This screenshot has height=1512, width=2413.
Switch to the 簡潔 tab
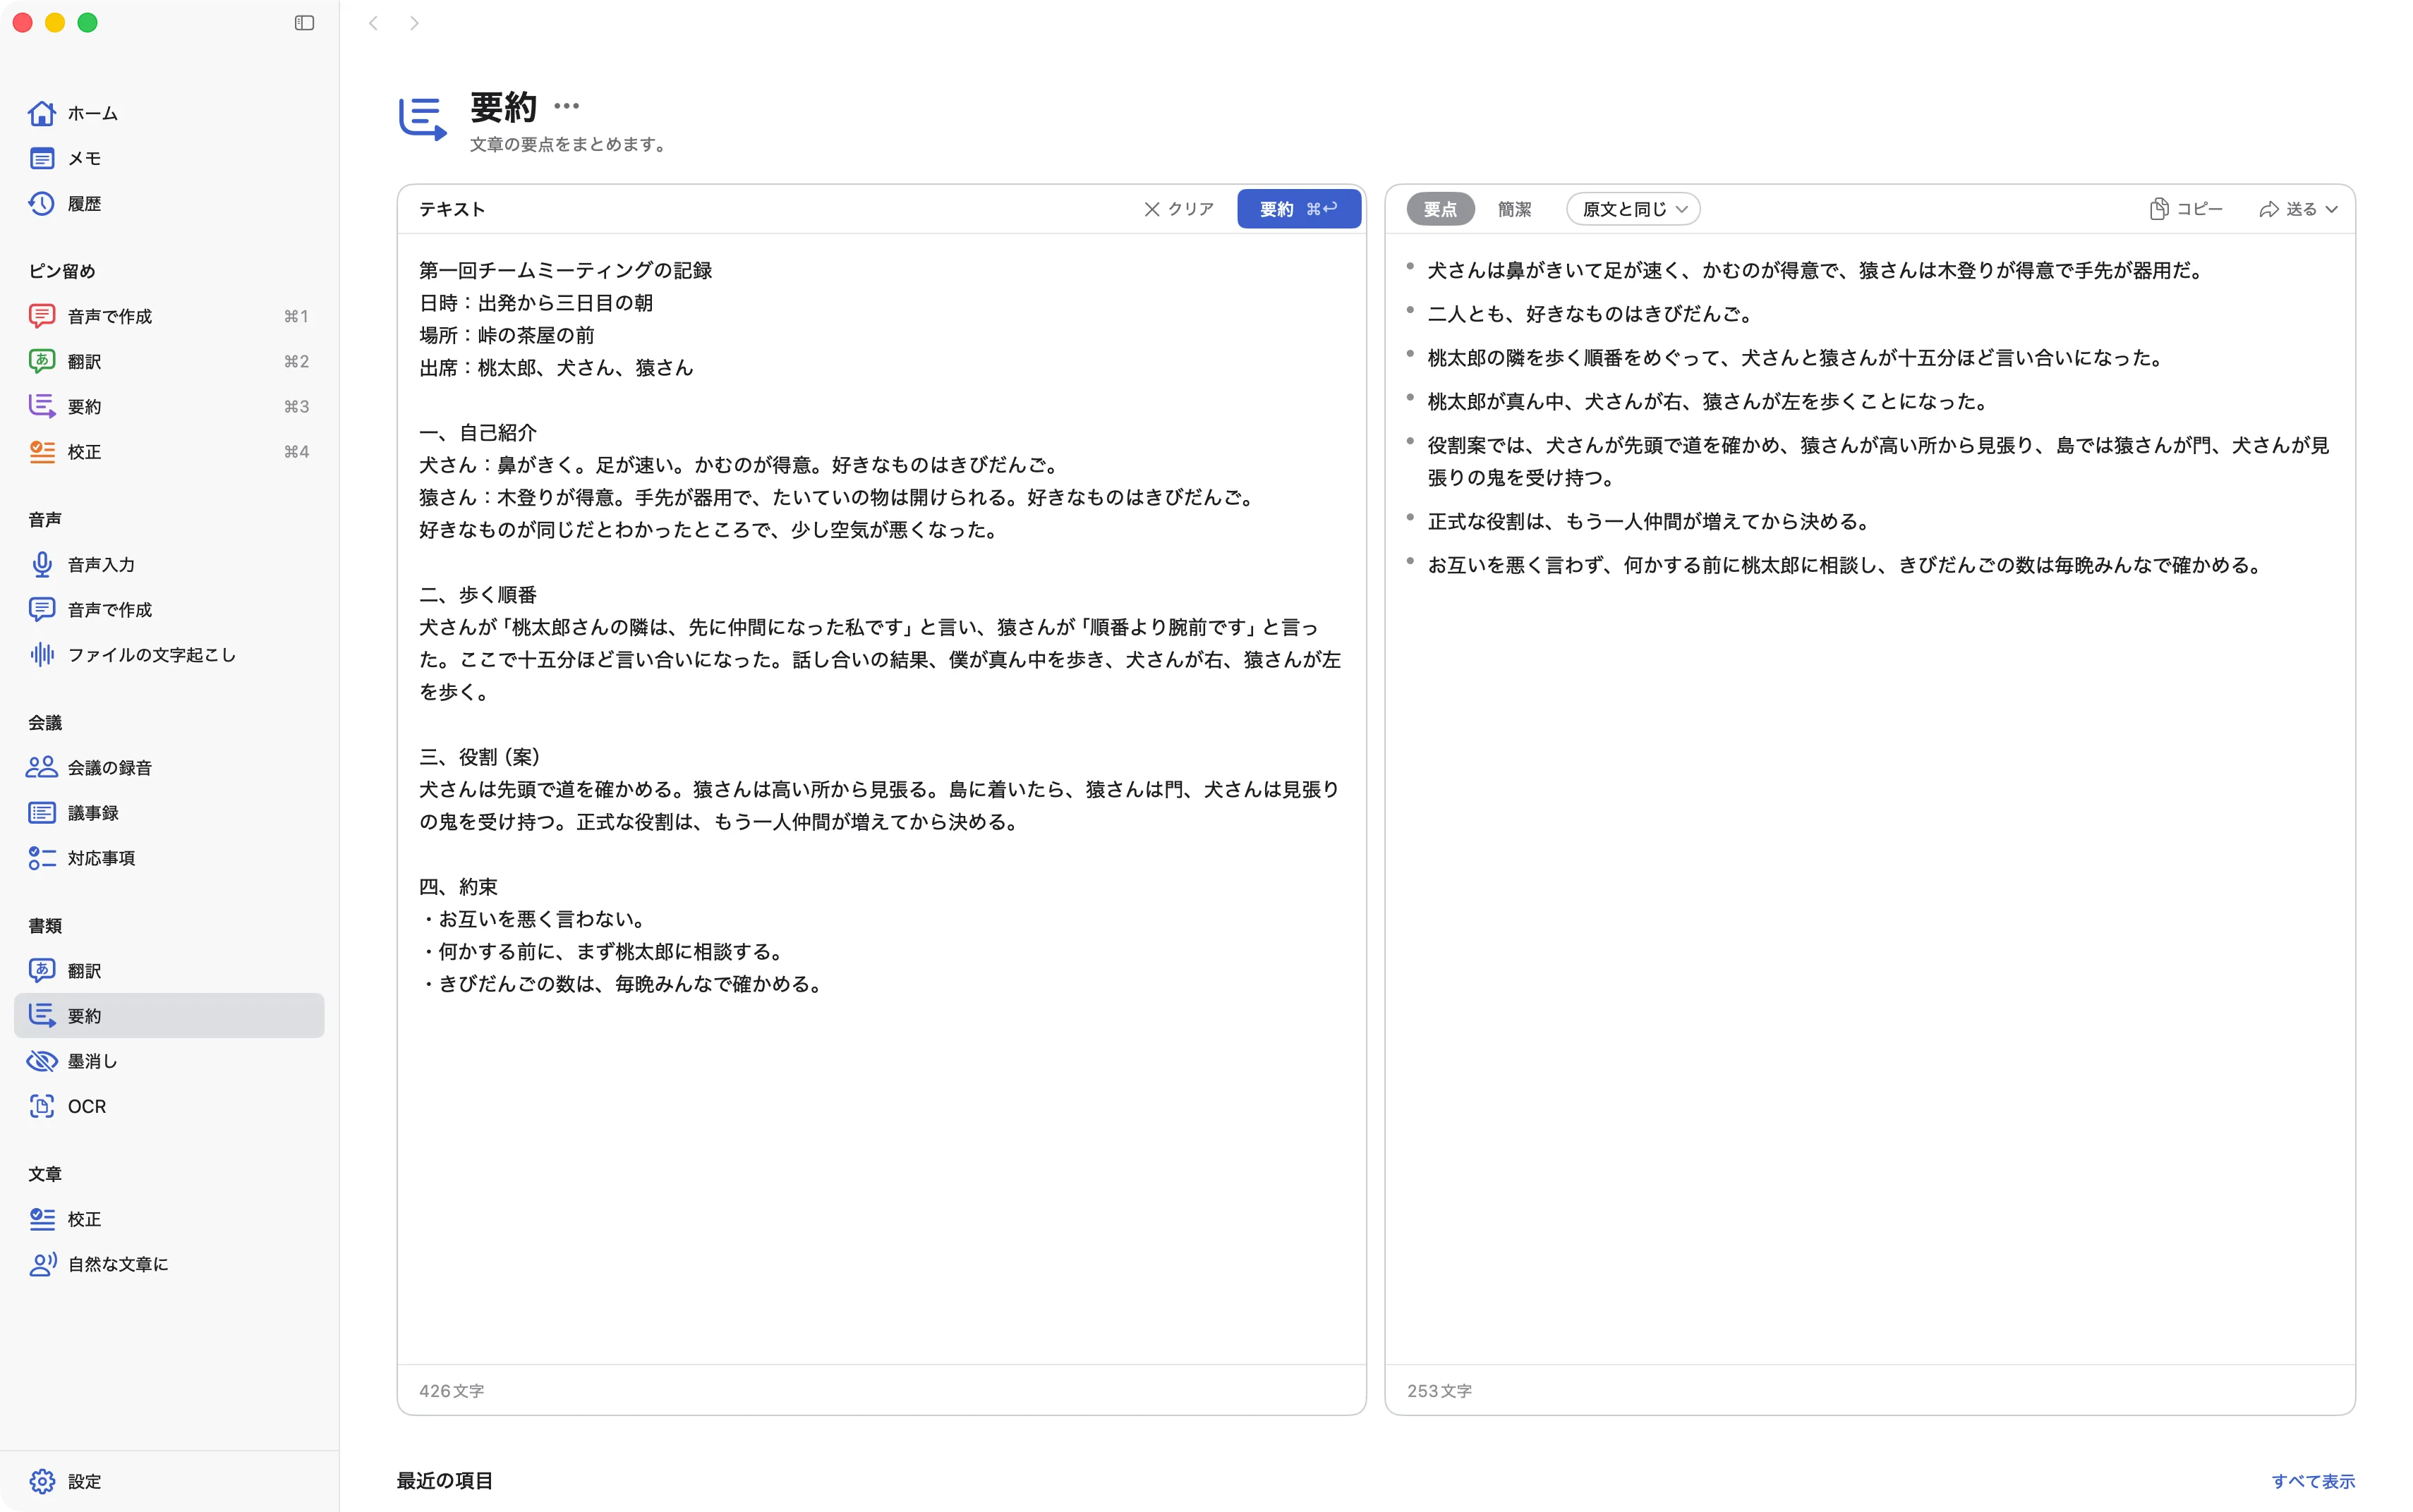click(x=1515, y=209)
